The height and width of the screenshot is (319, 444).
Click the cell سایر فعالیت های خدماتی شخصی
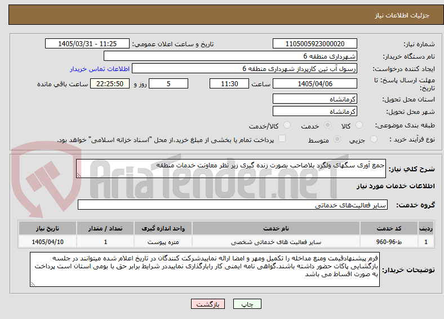(276, 242)
